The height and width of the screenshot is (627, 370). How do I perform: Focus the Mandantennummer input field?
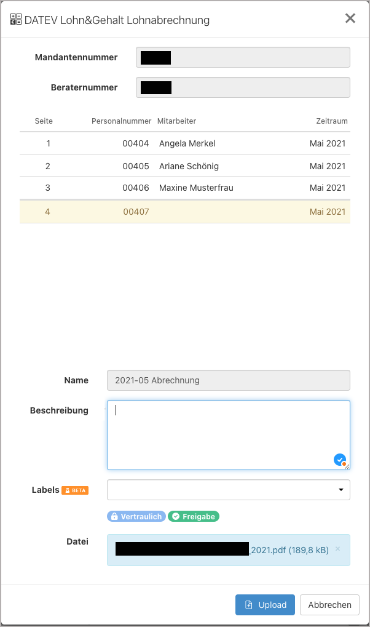coord(243,58)
